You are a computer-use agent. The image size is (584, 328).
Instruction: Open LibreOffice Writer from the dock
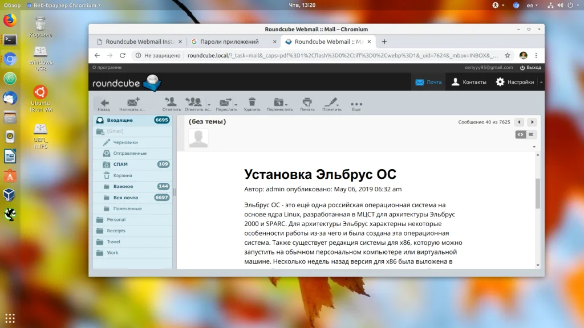click(x=10, y=156)
